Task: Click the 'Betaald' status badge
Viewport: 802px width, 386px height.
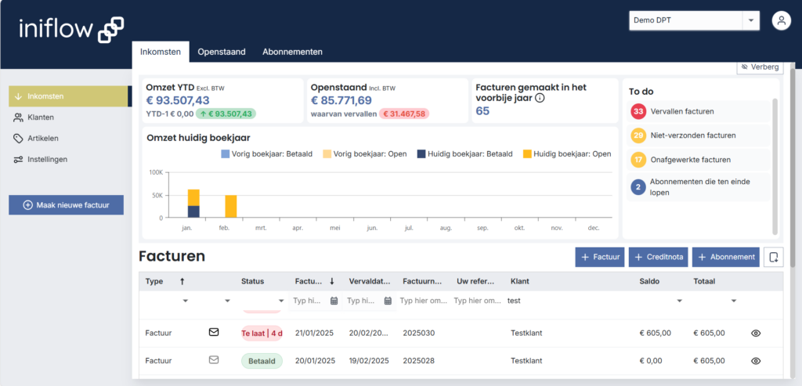Action: [x=262, y=361]
